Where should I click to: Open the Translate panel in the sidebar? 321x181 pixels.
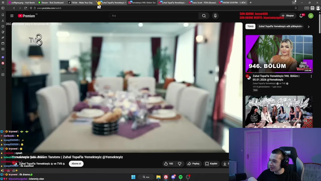[3, 38]
